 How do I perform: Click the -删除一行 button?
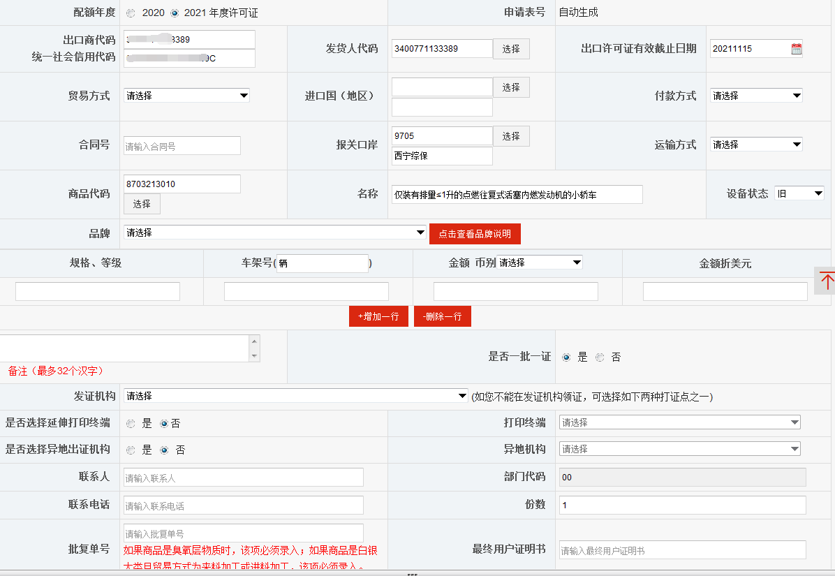click(442, 316)
